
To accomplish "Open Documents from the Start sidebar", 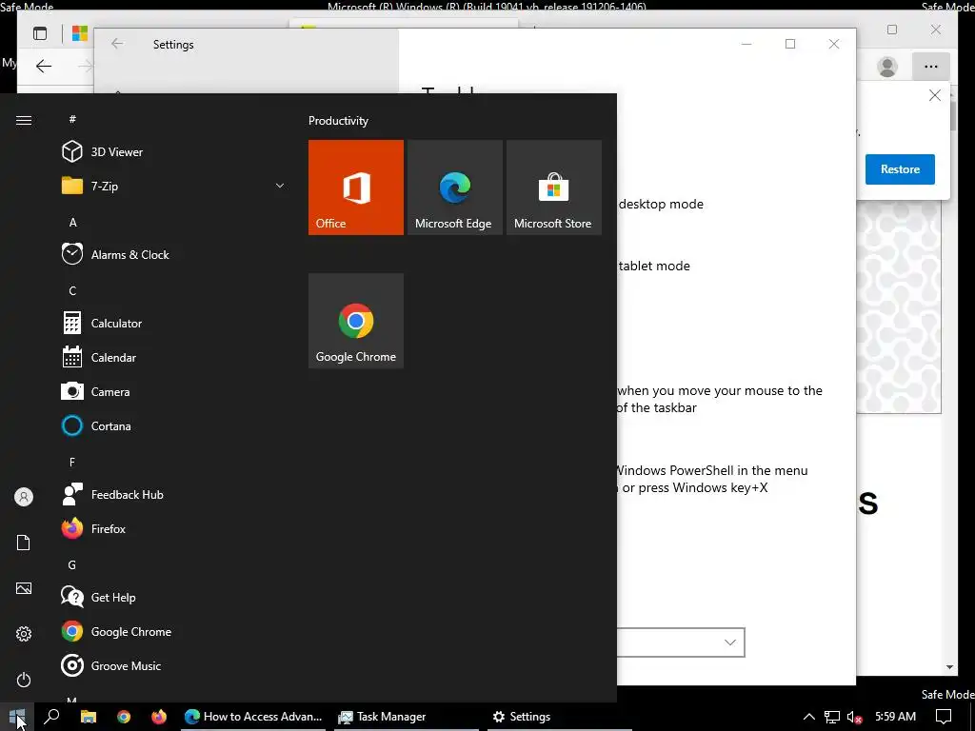I will click(x=24, y=543).
